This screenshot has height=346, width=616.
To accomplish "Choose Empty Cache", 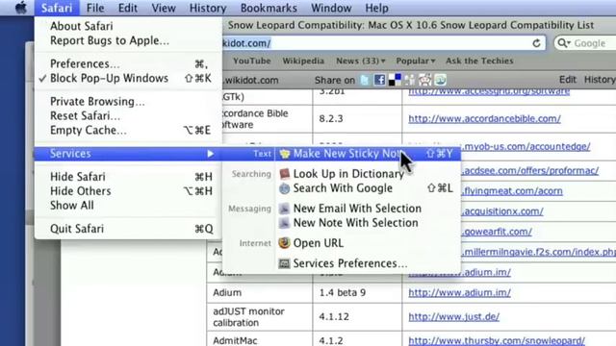I will pos(128,131).
